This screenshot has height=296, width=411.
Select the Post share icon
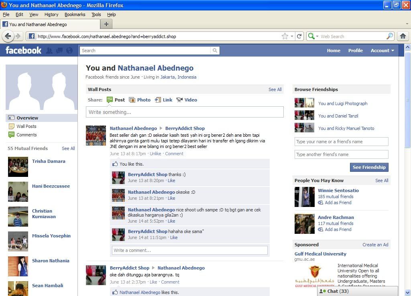click(110, 100)
